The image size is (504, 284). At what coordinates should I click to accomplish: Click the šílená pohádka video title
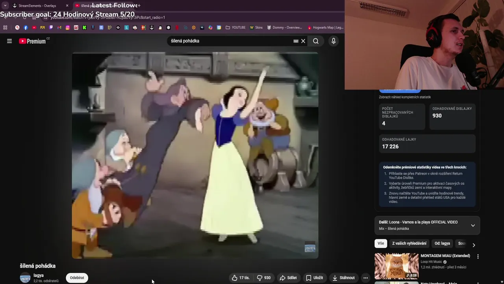tap(38, 266)
